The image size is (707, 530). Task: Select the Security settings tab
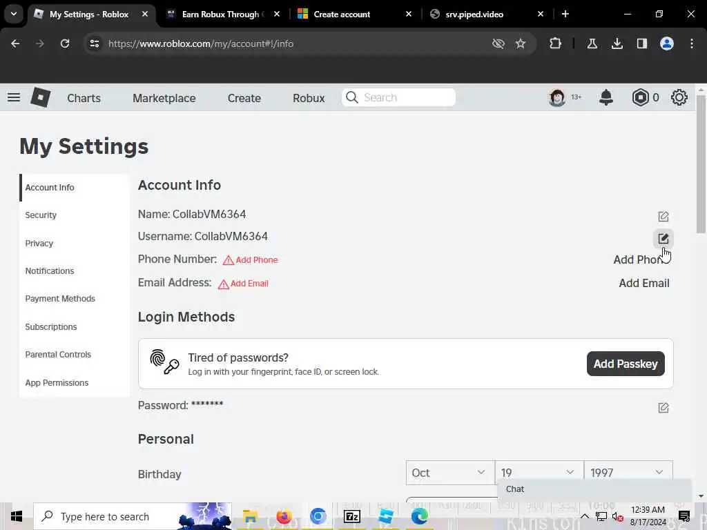tap(75, 215)
